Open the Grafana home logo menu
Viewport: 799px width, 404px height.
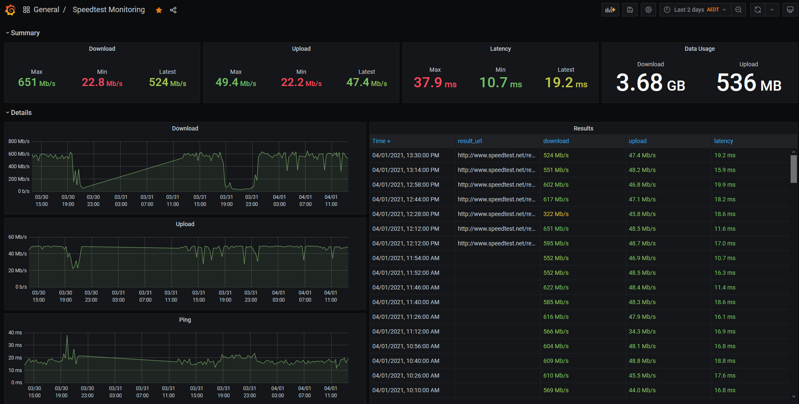click(10, 10)
